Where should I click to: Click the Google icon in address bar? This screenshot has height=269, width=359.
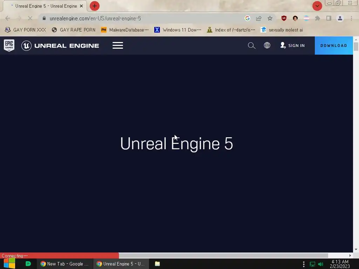point(247,18)
